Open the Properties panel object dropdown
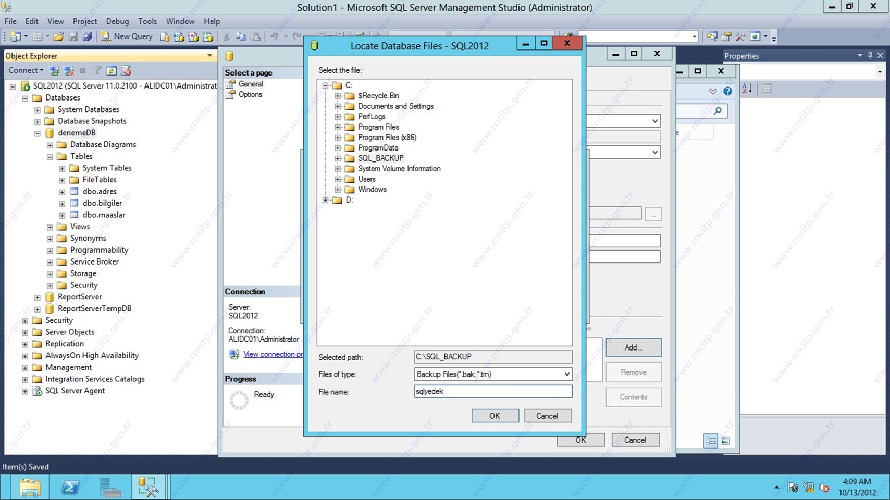 [880, 72]
